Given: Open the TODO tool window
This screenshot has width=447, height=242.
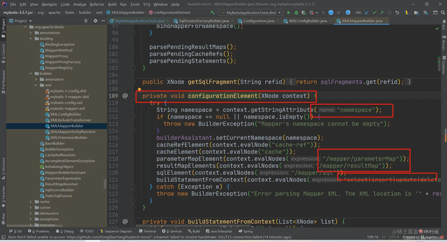Looking at the screenshot, I should pos(87,231).
